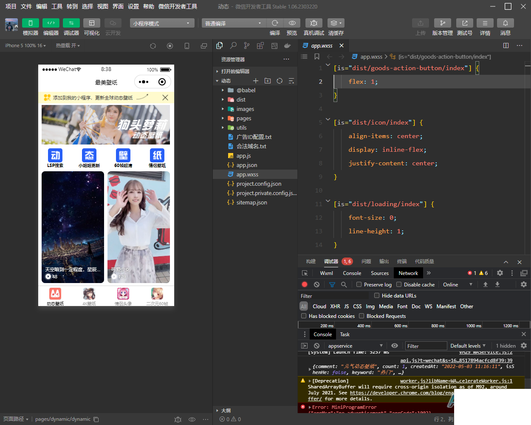The image size is (531, 425).
Task: Open the version management icon
Action: tap(442, 23)
